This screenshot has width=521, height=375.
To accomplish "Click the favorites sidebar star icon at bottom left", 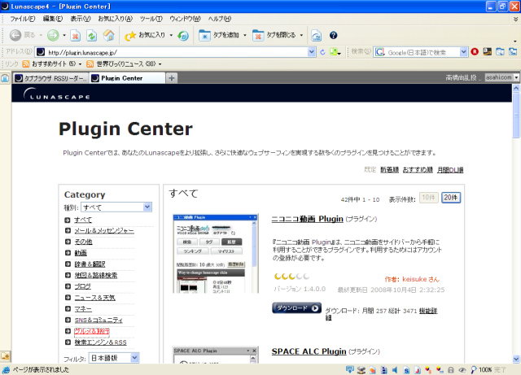I will click(x=5, y=356).
